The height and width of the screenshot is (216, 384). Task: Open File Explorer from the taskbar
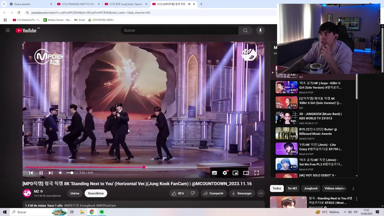click(x=82, y=212)
